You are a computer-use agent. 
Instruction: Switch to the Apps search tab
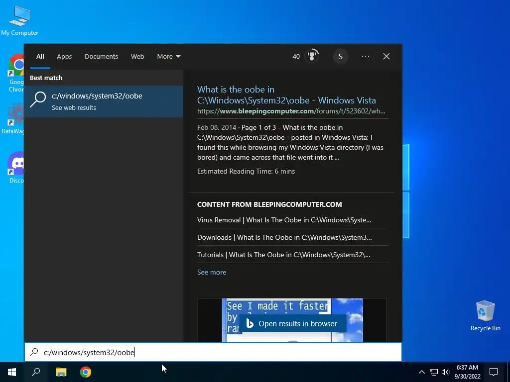coord(64,57)
